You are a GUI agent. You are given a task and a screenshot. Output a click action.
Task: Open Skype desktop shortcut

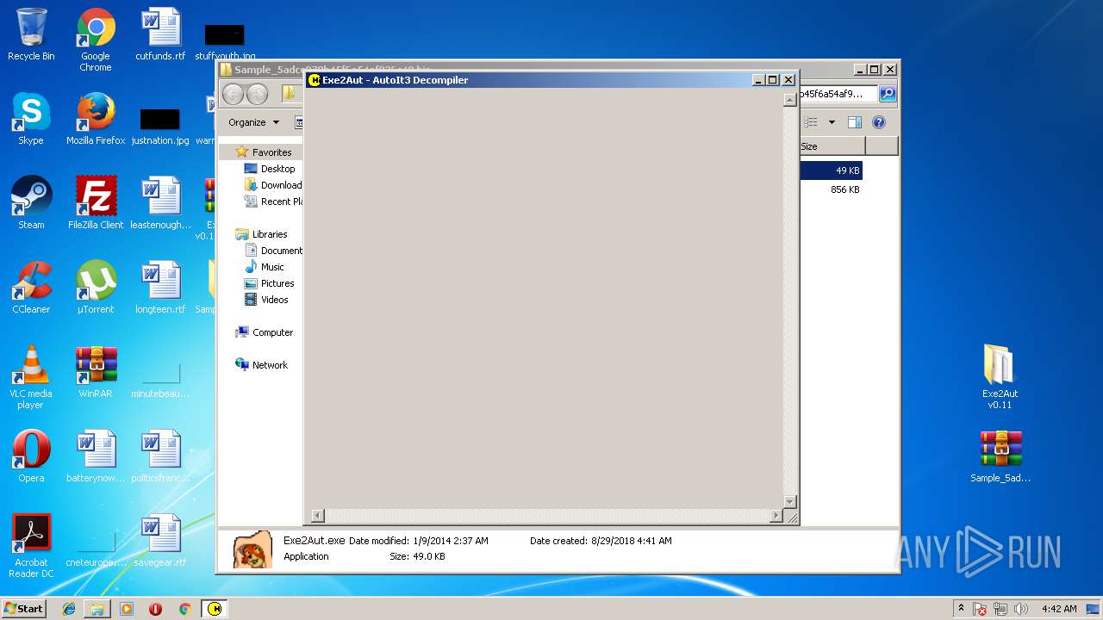tap(31, 119)
